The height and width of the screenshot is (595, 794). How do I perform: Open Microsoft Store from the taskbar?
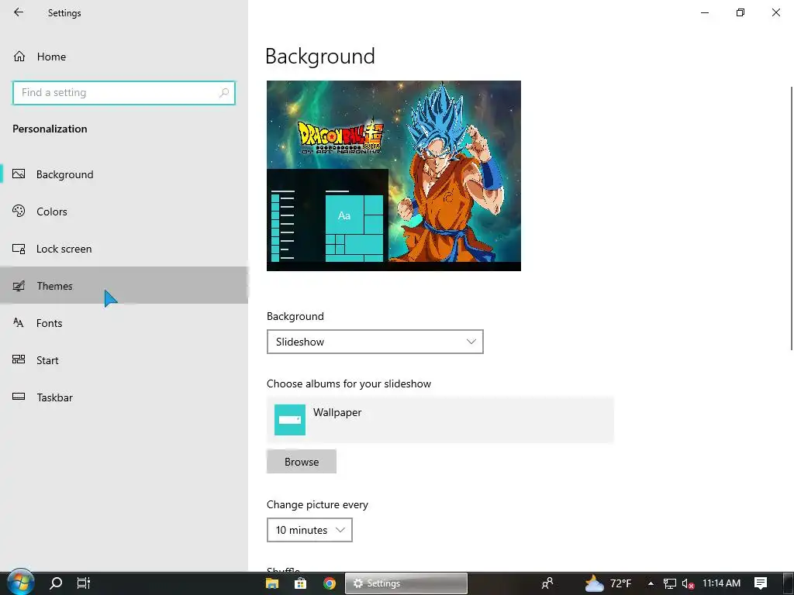[300, 583]
